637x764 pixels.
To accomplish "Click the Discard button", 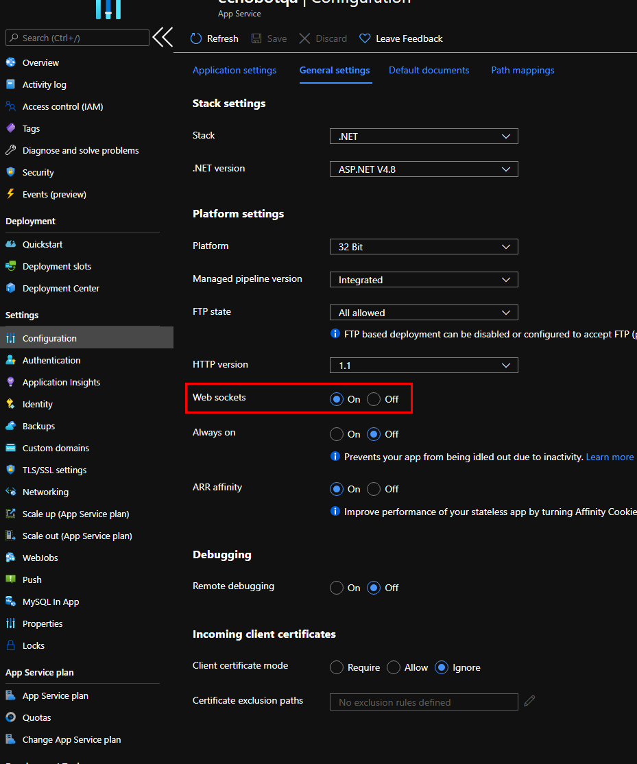I will click(323, 38).
